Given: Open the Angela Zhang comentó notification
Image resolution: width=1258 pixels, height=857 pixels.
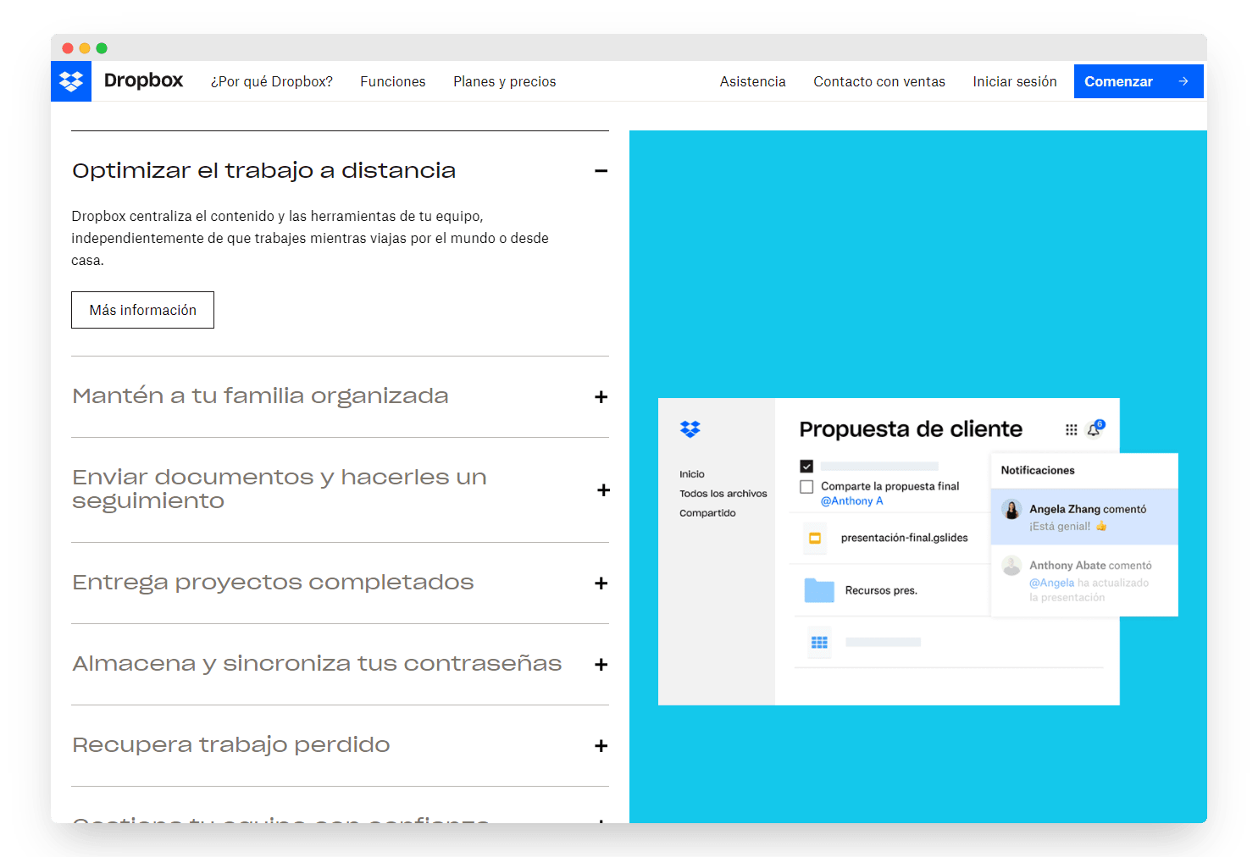Looking at the screenshot, I should [x=1084, y=517].
